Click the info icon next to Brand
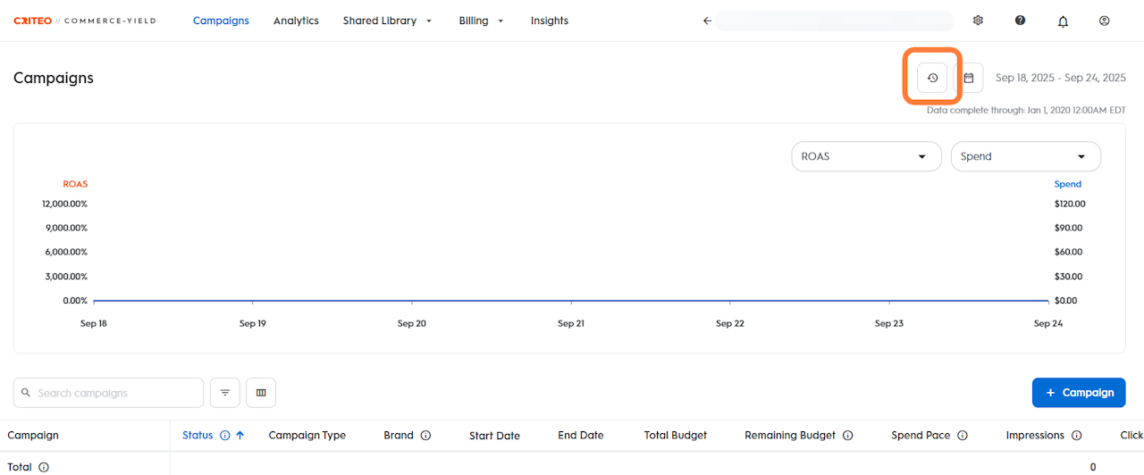Screen dimensions: 1144x475 [425, 436]
